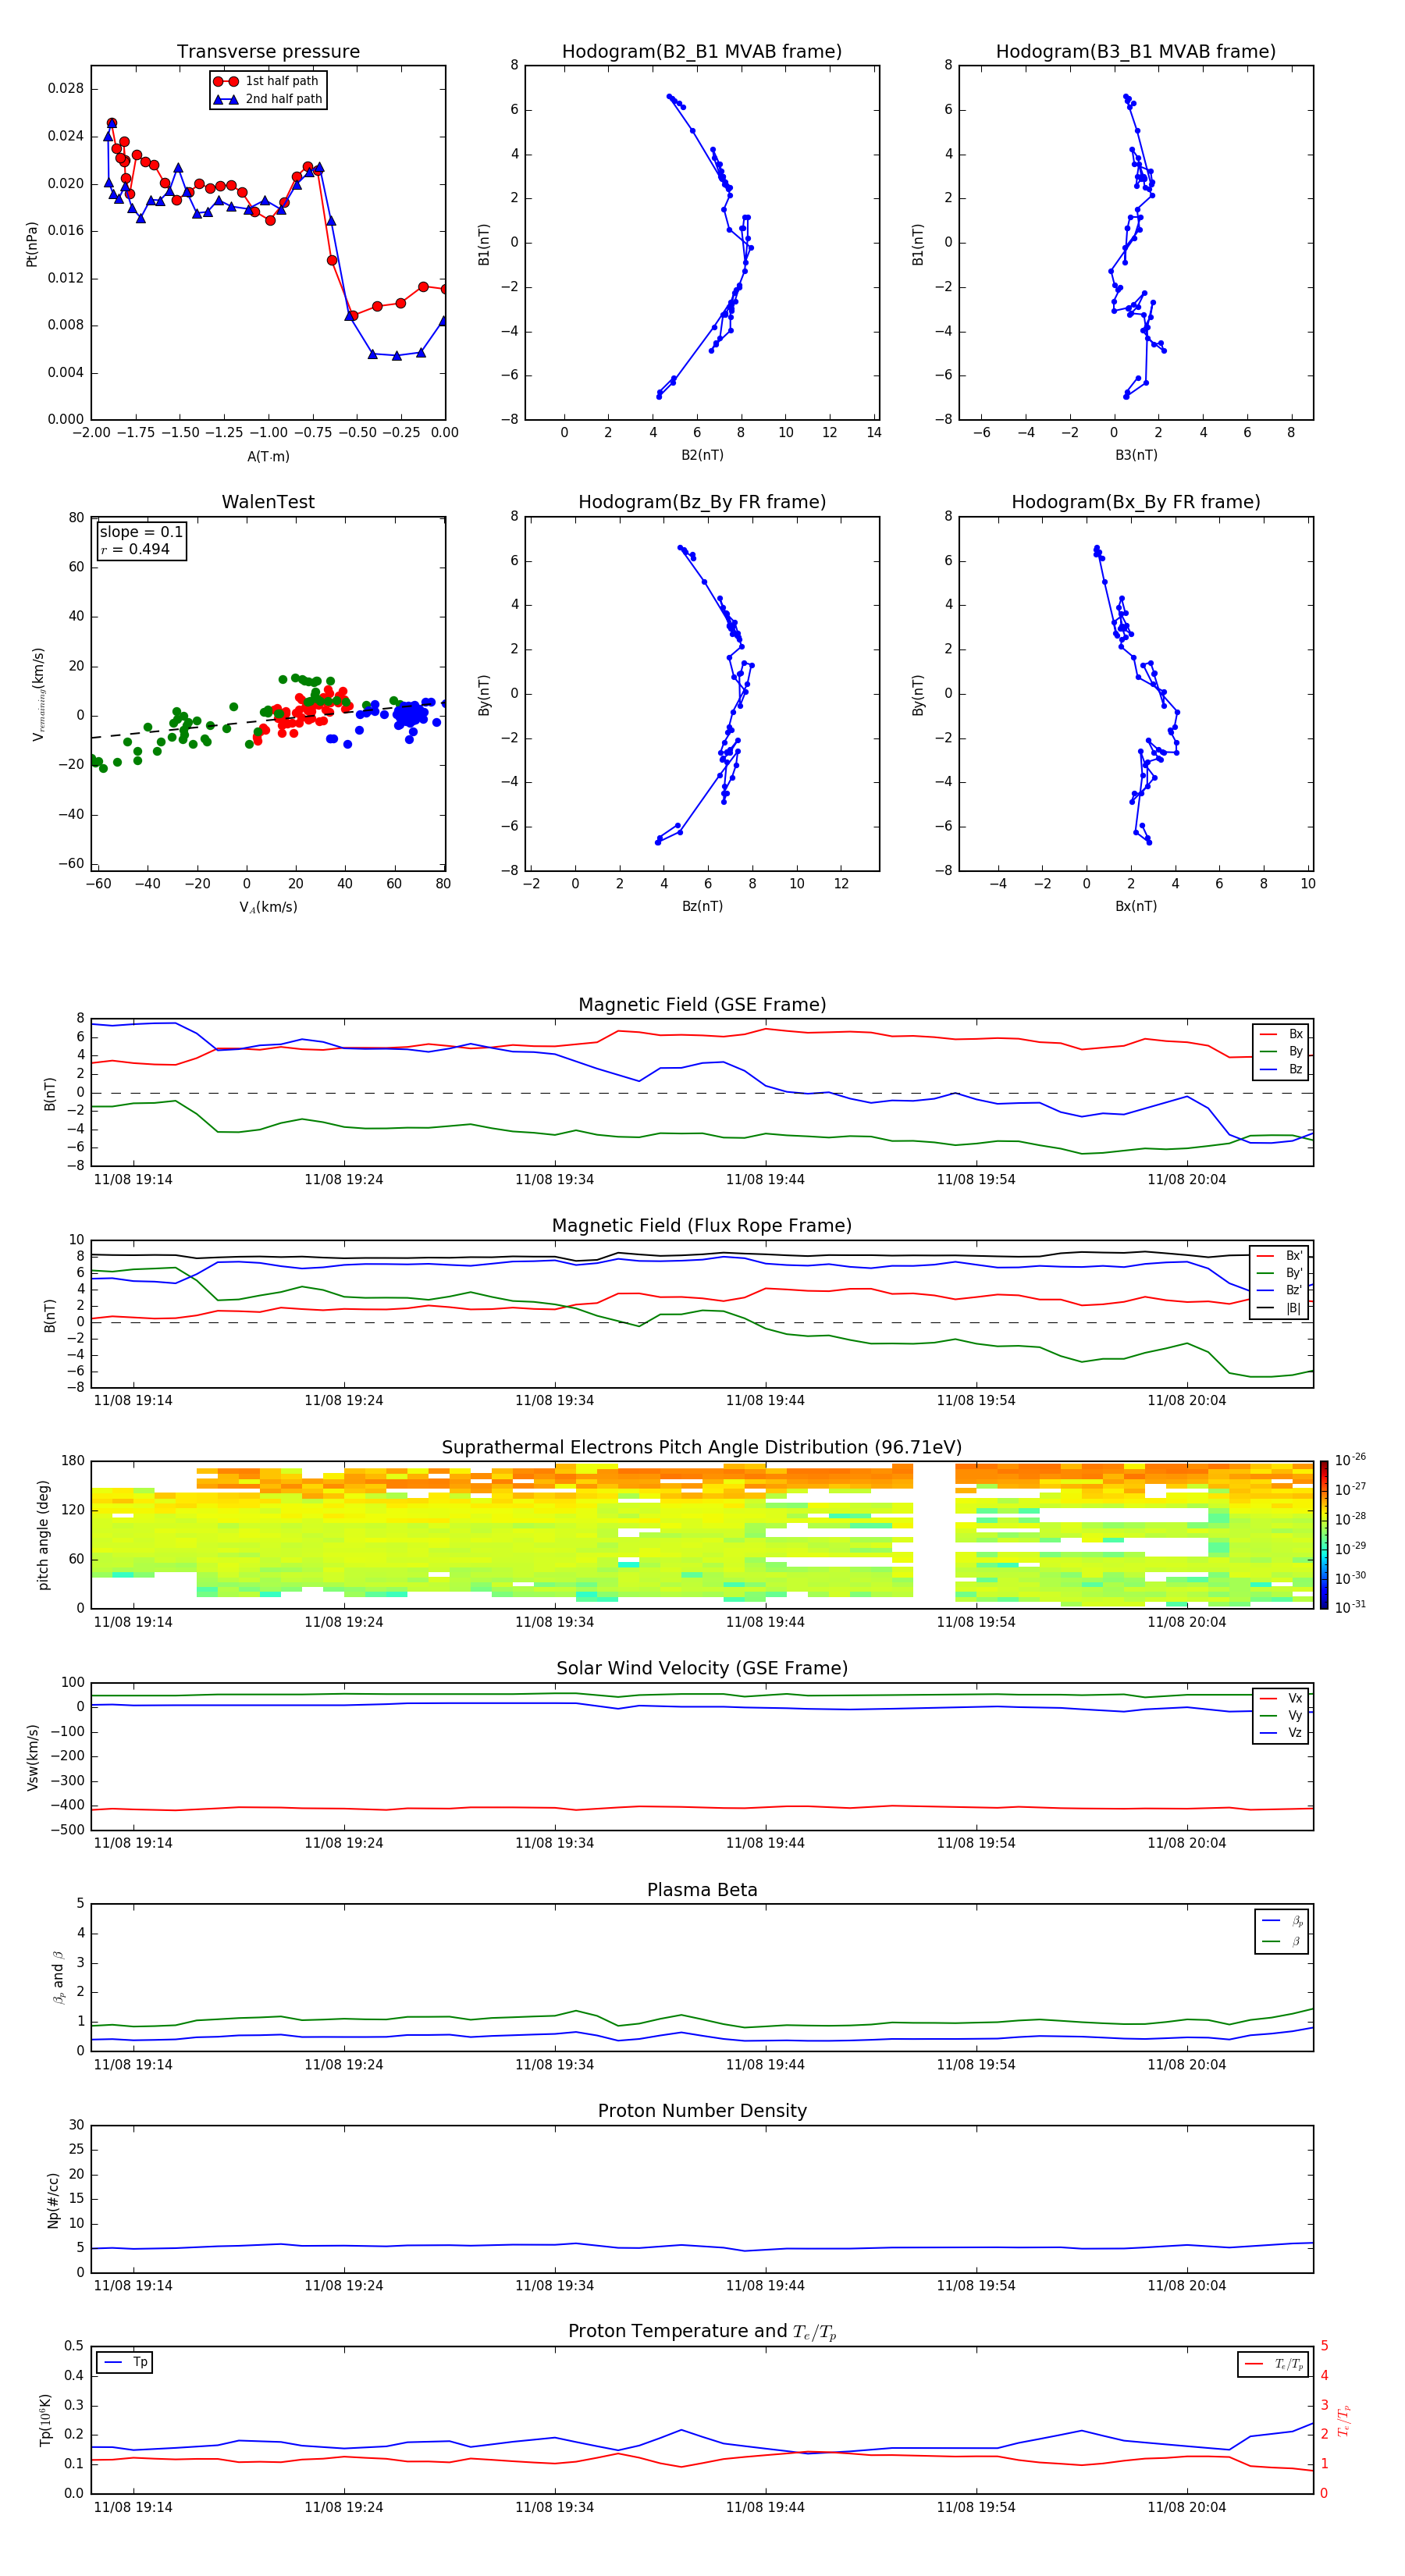Click the βp legend entry in Plasma Beta plot
This screenshot has height=2576, width=1405.
click(x=1282, y=1920)
